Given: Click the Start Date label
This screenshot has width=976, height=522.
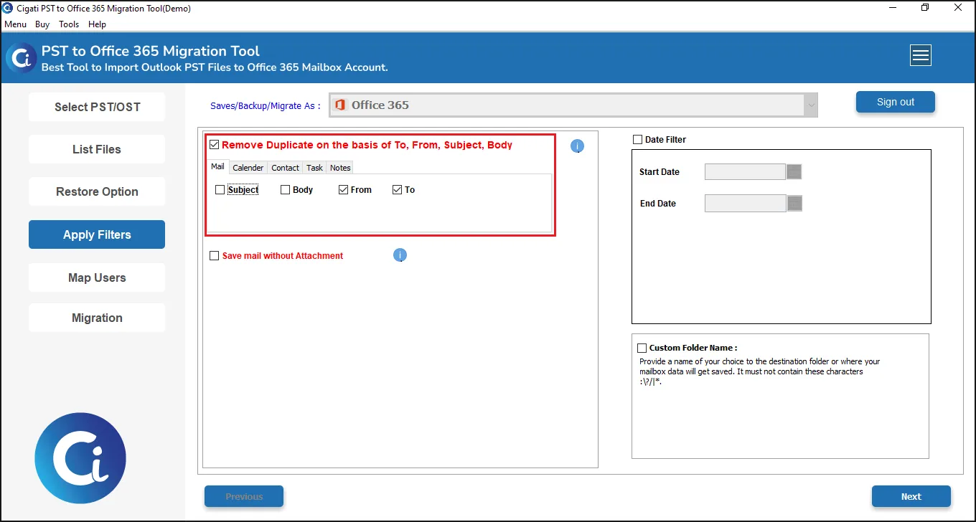Looking at the screenshot, I should pyautogui.click(x=660, y=172).
